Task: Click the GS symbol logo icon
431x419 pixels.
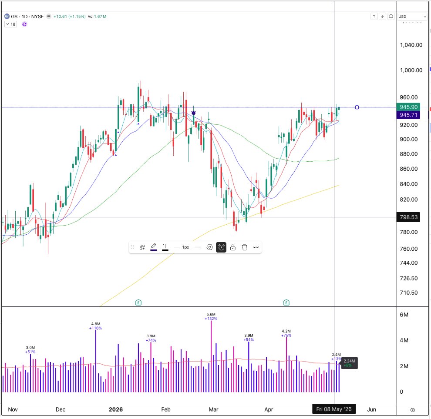Action: [x=7, y=17]
